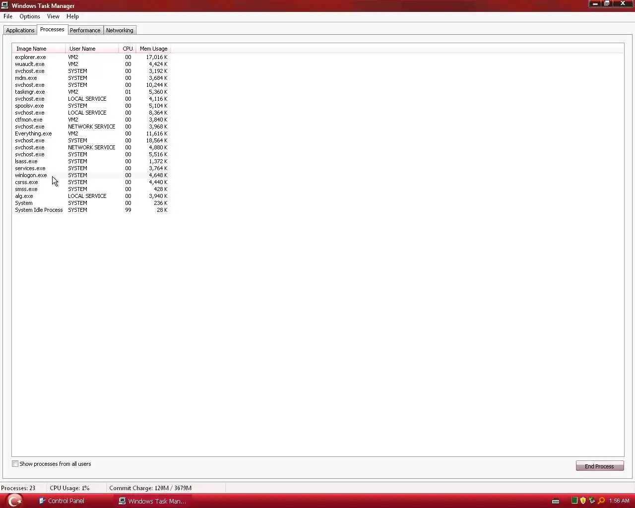Click the clock showing 1:56 AM
Image resolution: width=635 pixels, height=508 pixels.
click(x=619, y=501)
